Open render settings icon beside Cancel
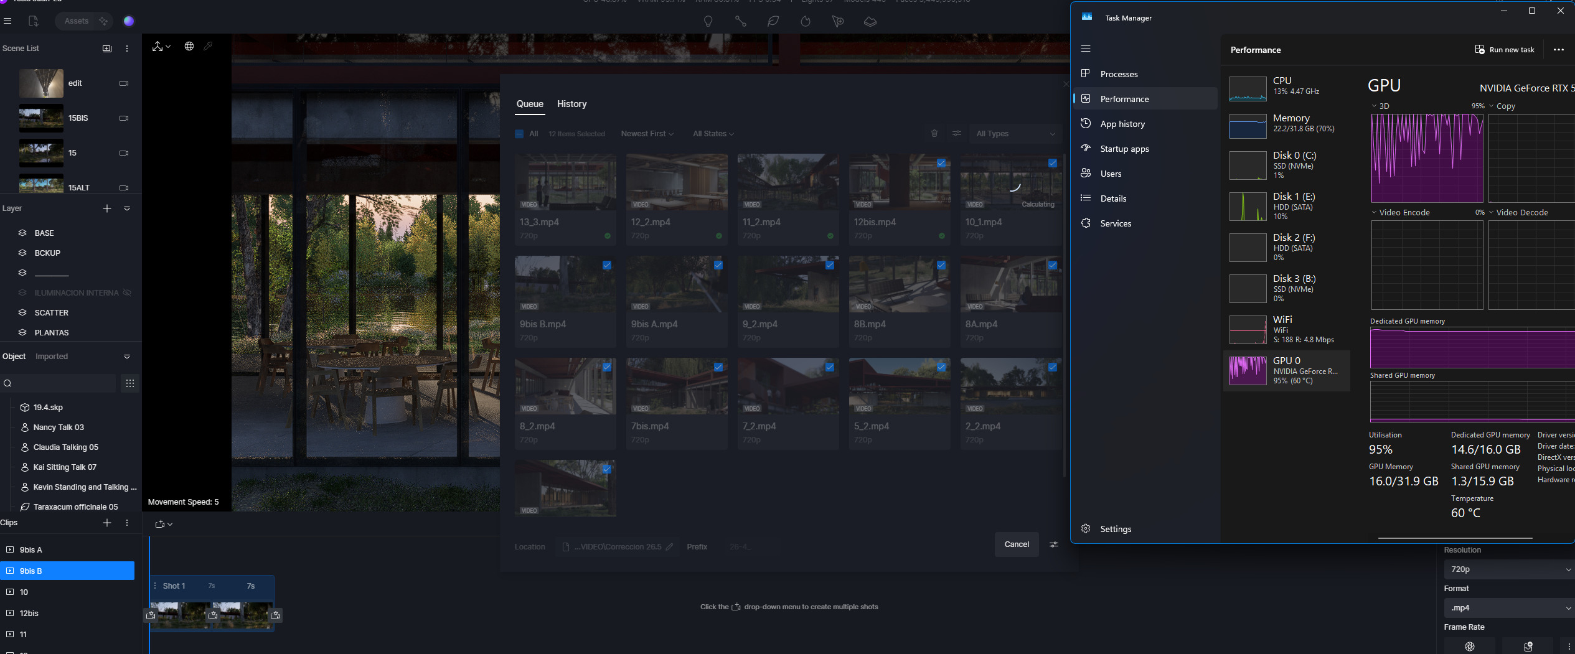The height and width of the screenshot is (654, 1575). 1054,544
